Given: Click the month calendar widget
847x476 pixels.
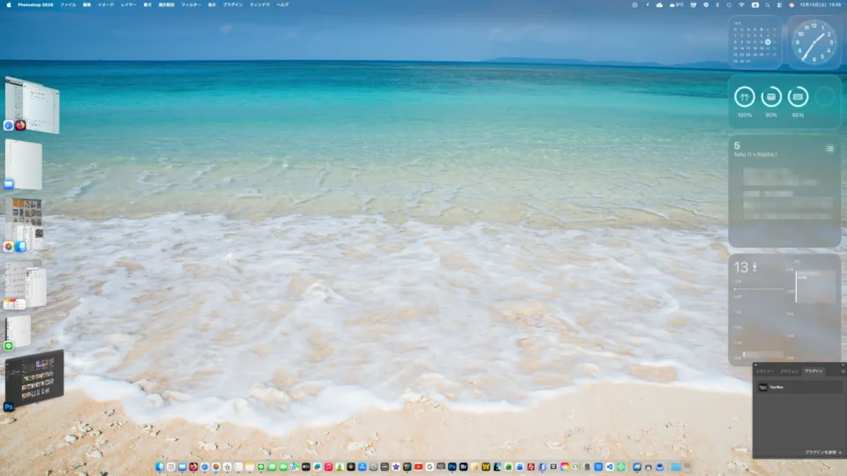Looking at the screenshot, I should [x=754, y=42].
